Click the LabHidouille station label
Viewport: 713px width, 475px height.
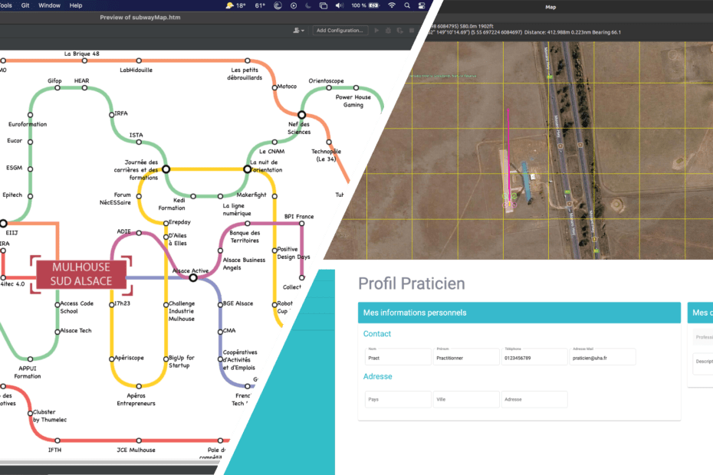(136, 70)
